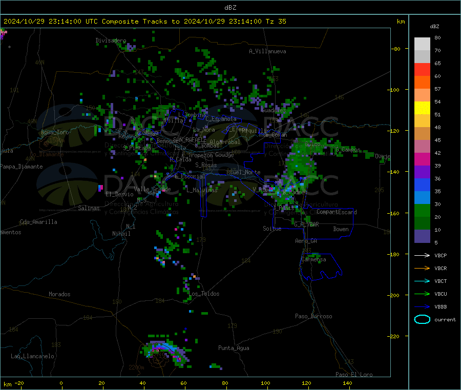Click the Valle_Grande location label
This screenshot has height=390, width=461.
[152, 189]
